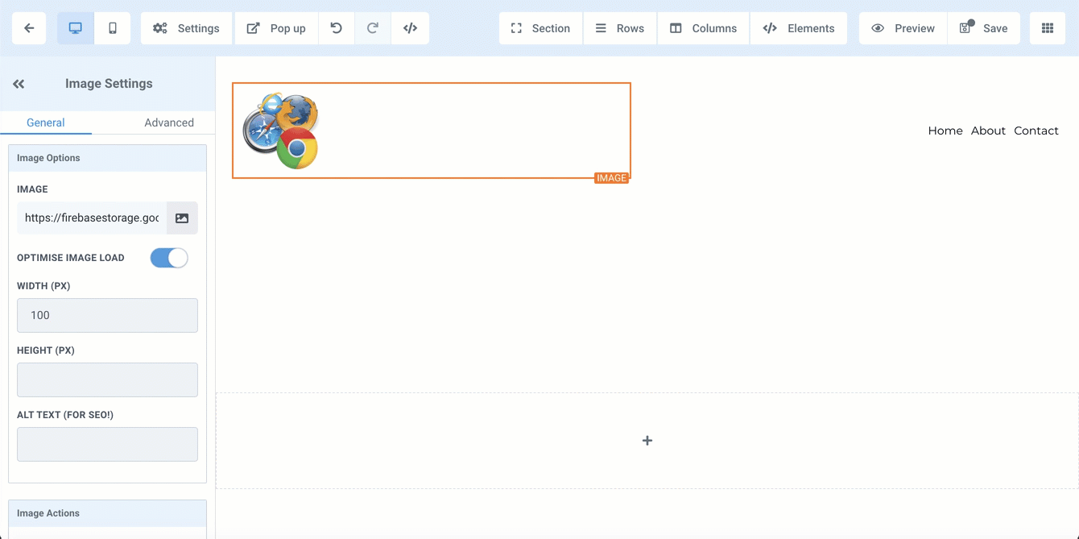Screen dimensions: 1079x539
Task: Click the Home navigation link
Action: click(945, 131)
